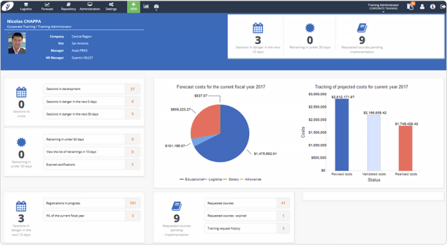Click calendar icon above sessions in danger header card
The width and height of the screenshot is (447, 245).
tap(258, 28)
